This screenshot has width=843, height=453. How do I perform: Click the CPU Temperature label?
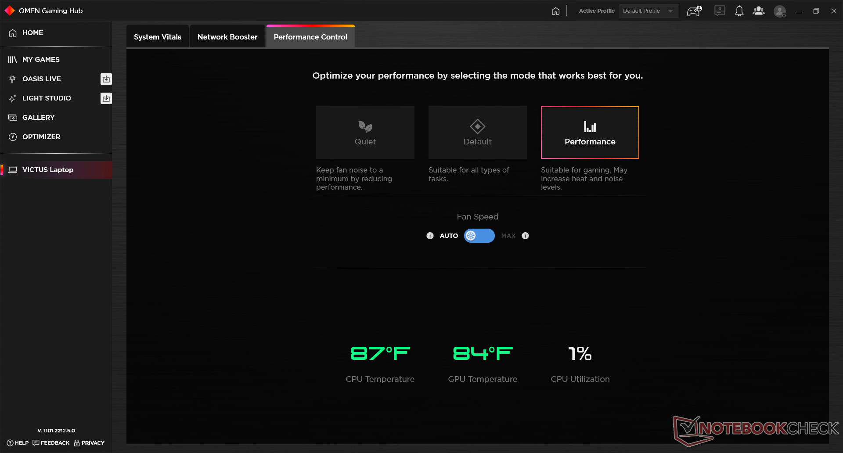click(380, 379)
